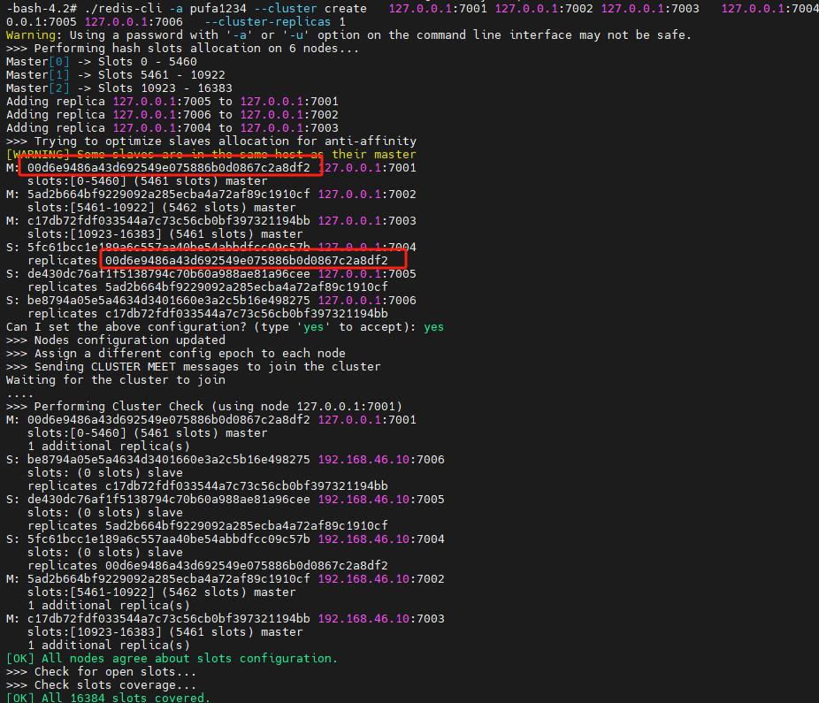Click "Waiting for the cluster to join" line
The image size is (819, 703).
(116, 380)
